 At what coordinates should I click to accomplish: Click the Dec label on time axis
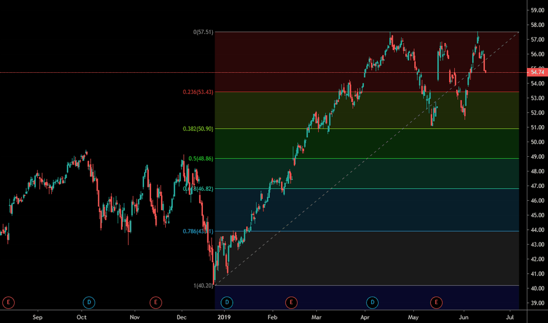tap(181, 317)
